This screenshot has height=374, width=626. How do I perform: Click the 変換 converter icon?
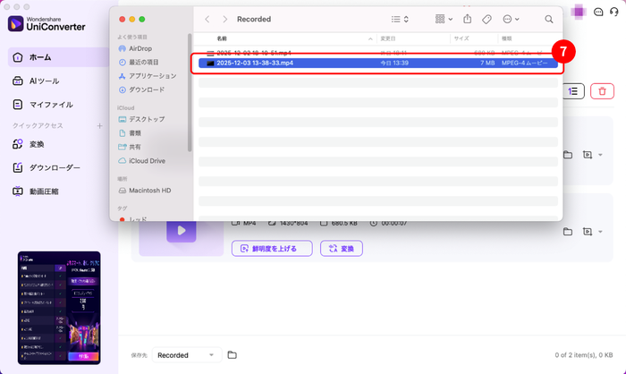coord(18,144)
